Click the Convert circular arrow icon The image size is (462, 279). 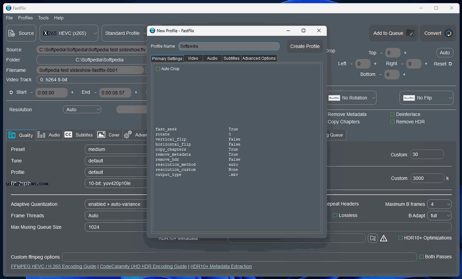(449, 33)
